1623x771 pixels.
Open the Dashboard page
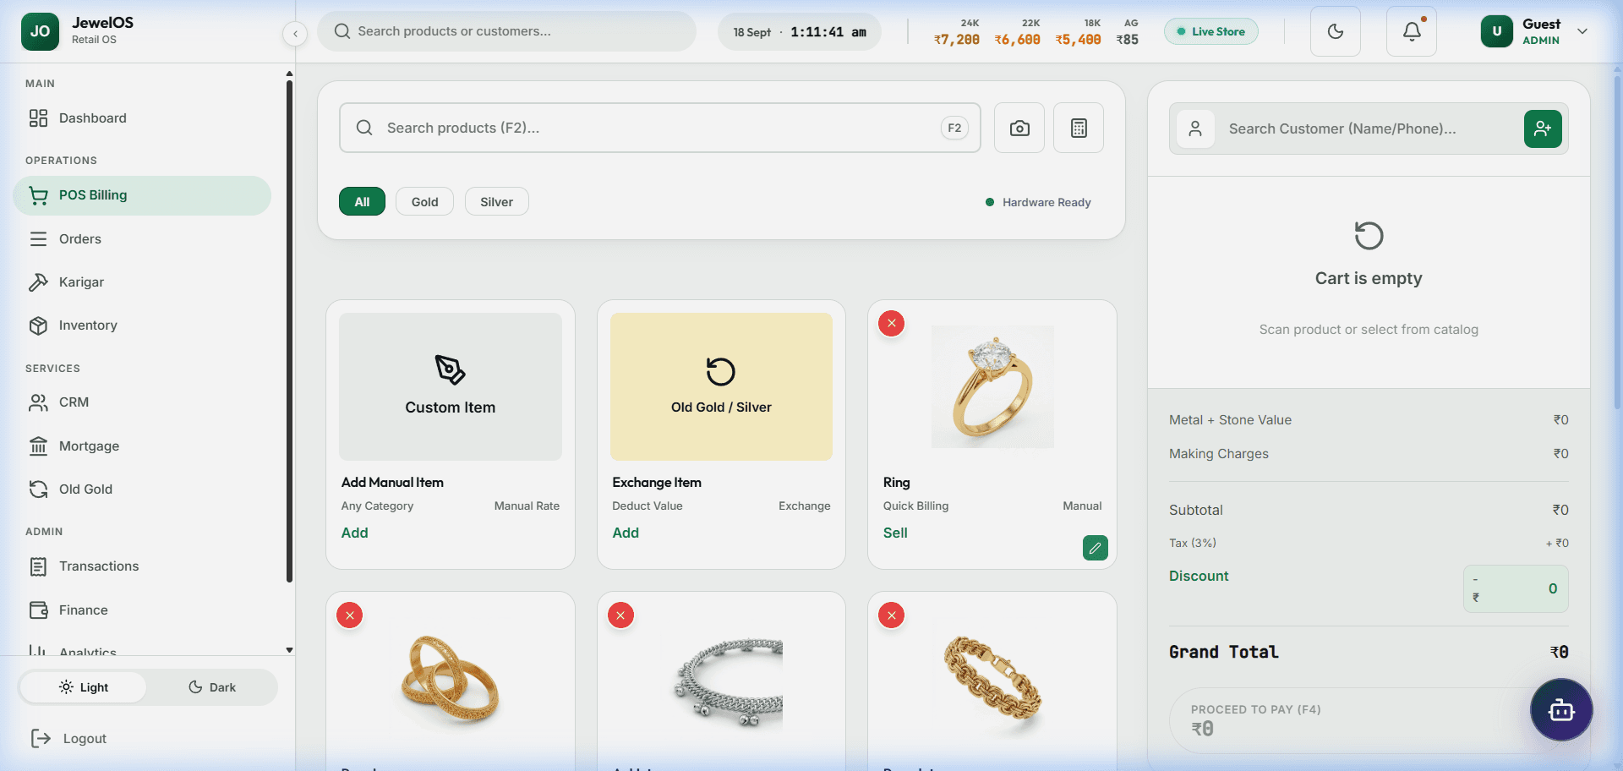(142, 118)
